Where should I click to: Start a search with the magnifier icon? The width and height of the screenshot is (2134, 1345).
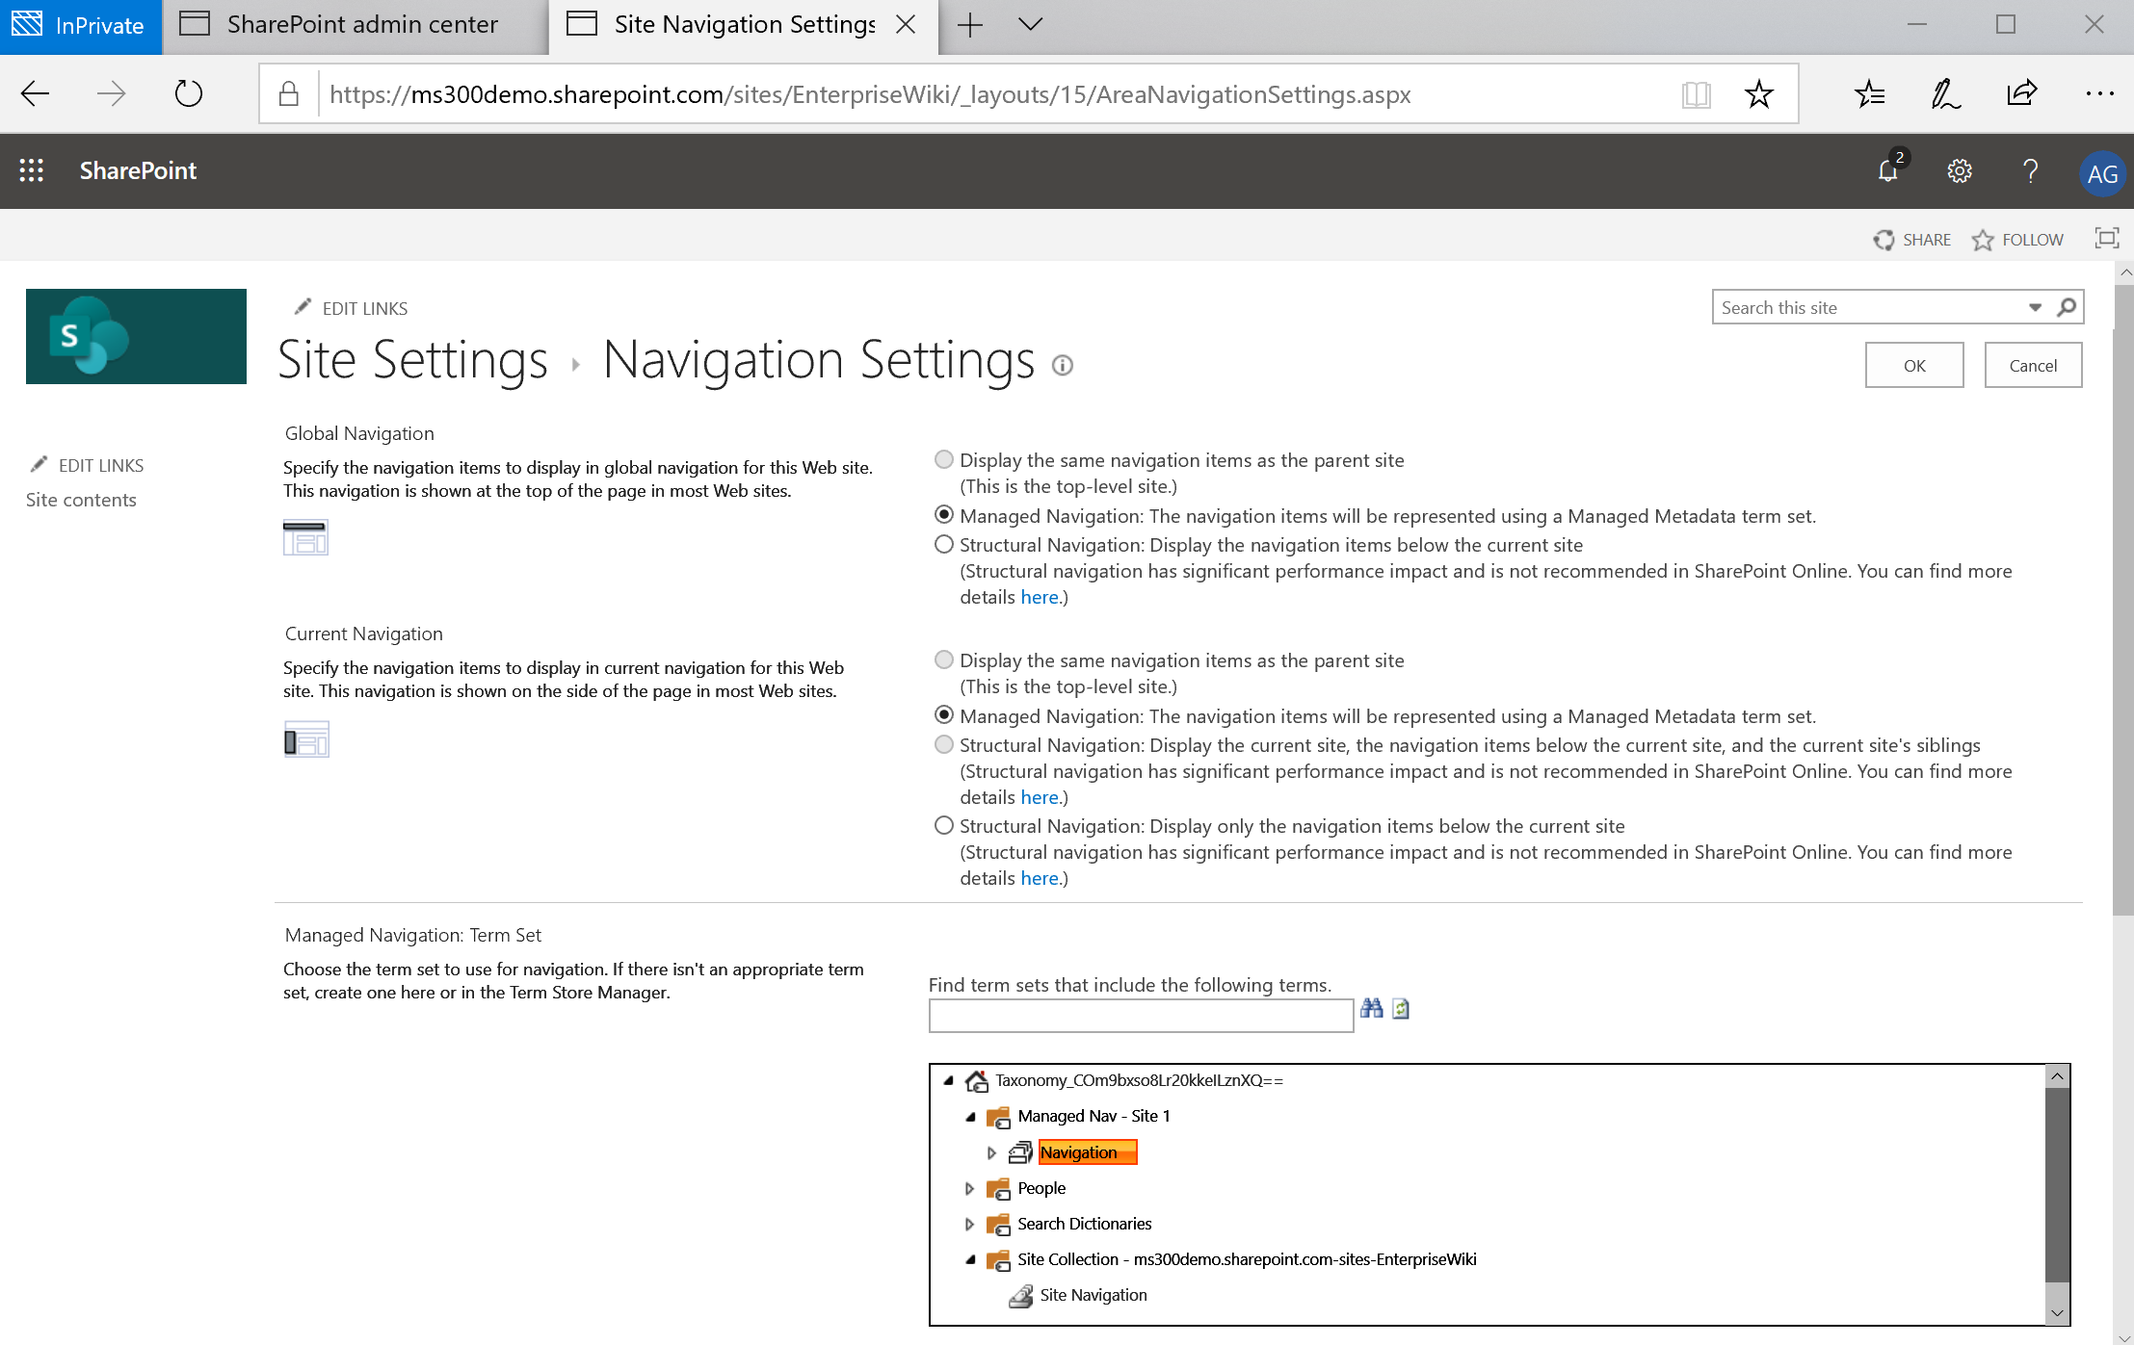(2068, 307)
